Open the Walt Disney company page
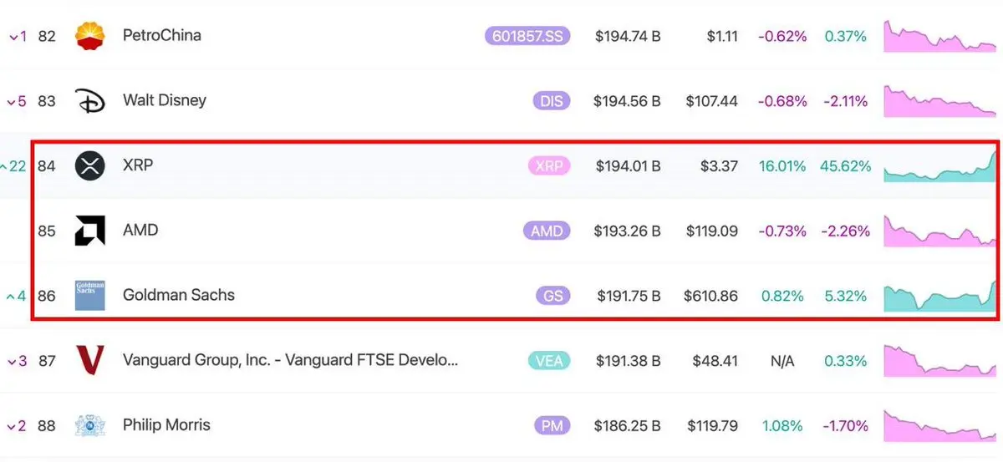This screenshot has height=462, width=1003. [164, 100]
